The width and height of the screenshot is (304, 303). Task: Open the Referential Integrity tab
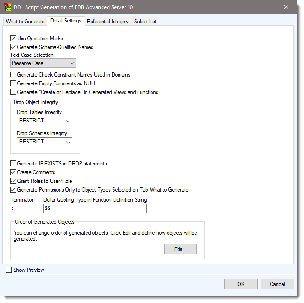pos(108,22)
